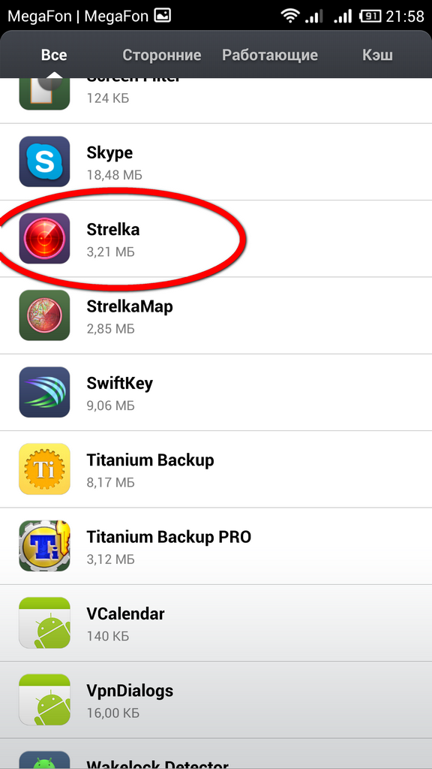432x769 pixels.
Task: Open the partially hidden Wakelock Detector entry
Action: coord(216,754)
